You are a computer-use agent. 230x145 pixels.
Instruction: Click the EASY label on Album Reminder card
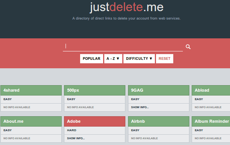(x=199, y=130)
